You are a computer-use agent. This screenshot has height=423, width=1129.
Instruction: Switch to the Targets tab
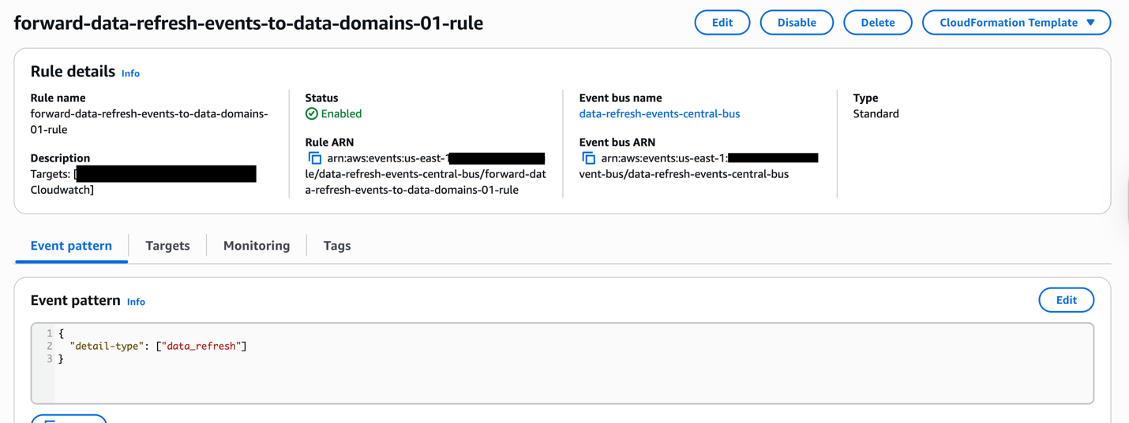(x=167, y=246)
